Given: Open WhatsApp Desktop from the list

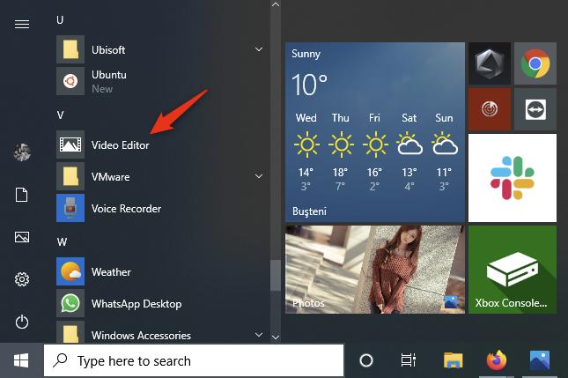Looking at the screenshot, I should coord(136,304).
